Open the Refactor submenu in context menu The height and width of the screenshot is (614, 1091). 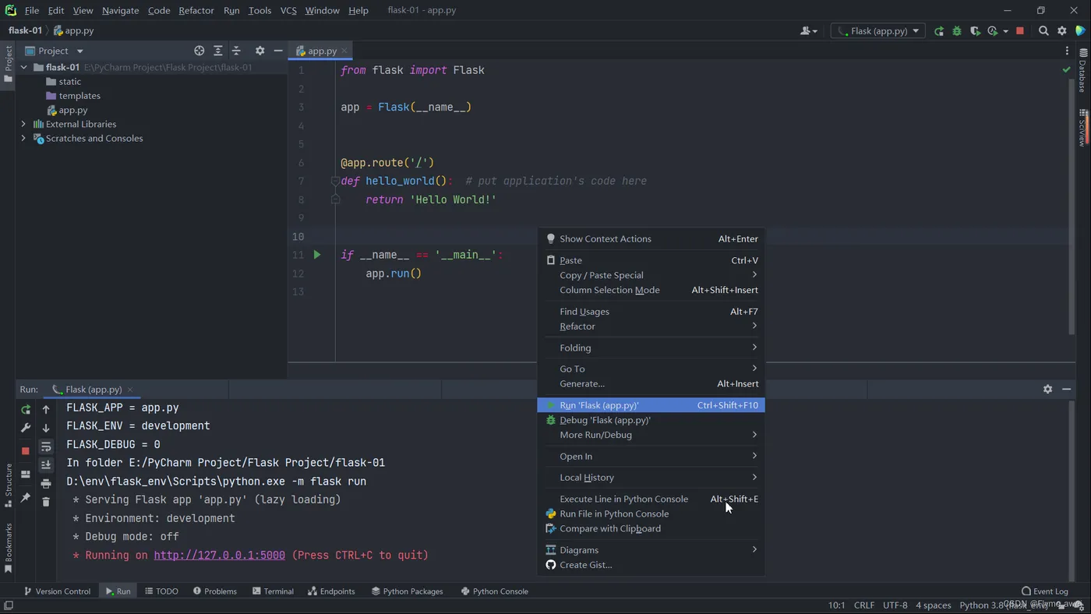pyautogui.click(x=651, y=326)
